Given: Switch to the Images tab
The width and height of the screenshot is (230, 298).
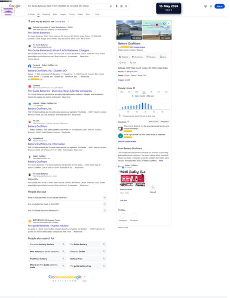Looking at the screenshot, I should click(63, 14).
